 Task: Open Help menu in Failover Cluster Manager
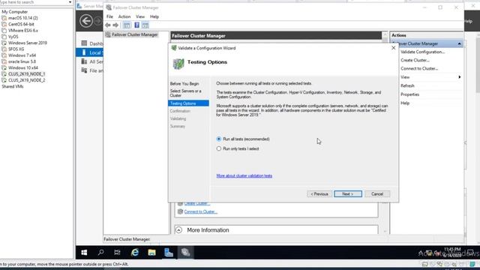click(154, 16)
